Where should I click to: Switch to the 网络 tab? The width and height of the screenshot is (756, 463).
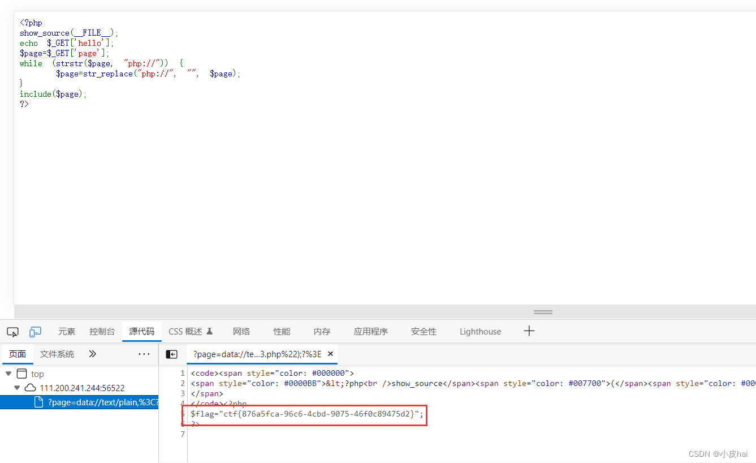(x=241, y=332)
